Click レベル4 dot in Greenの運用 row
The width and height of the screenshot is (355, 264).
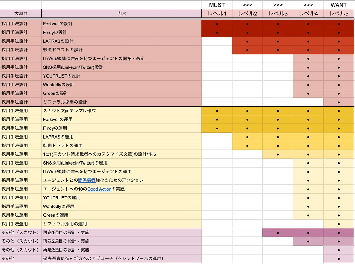(x=308, y=215)
